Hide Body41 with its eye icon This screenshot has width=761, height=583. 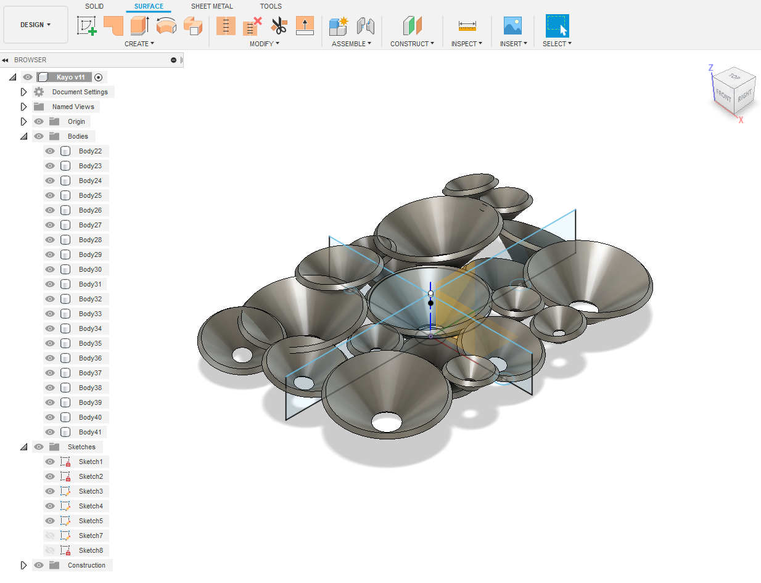coord(50,432)
